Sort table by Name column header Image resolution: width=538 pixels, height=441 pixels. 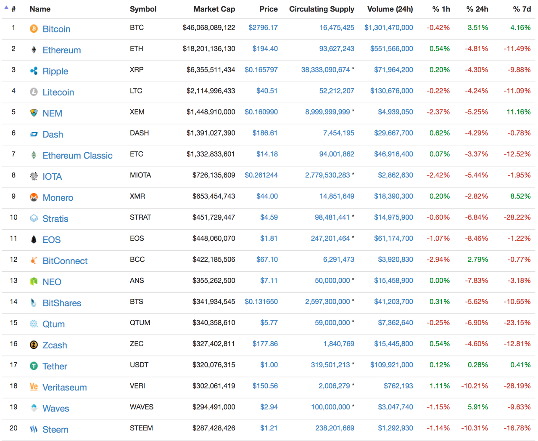(x=40, y=9)
